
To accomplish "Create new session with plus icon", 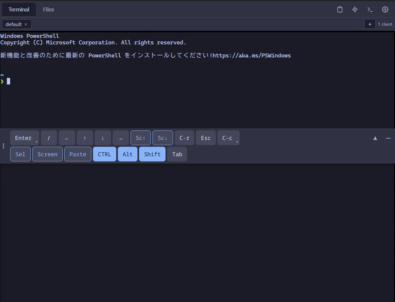I will click(x=370, y=24).
